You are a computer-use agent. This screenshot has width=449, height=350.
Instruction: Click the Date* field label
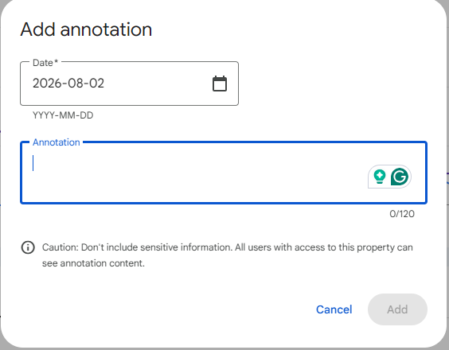(x=45, y=63)
